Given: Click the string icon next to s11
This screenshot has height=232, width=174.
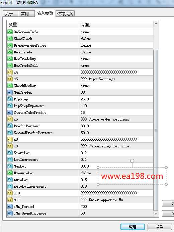Looking at the screenshot, I should tap(10, 200).
